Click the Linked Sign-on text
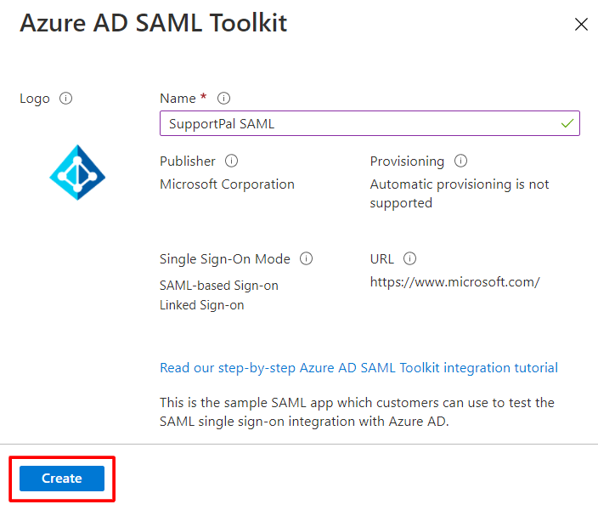Image resolution: width=598 pixels, height=510 pixels. (202, 304)
